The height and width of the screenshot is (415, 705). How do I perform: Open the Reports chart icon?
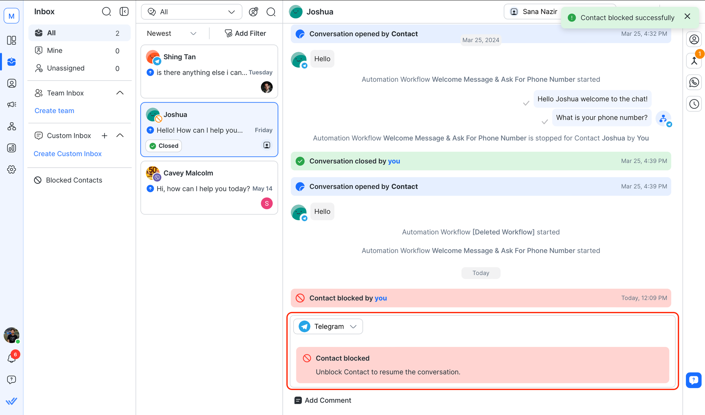[x=12, y=148]
